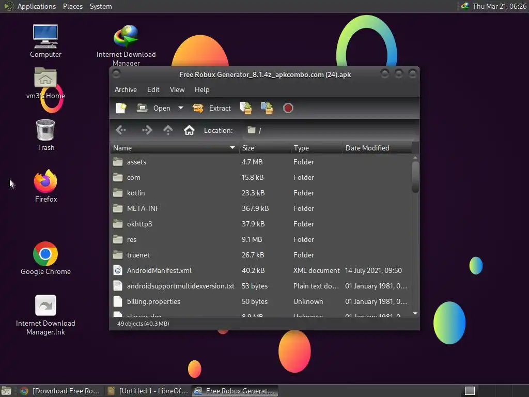529x397 pixels.
Task: Open the Help menu
Action: pos(202,89)
